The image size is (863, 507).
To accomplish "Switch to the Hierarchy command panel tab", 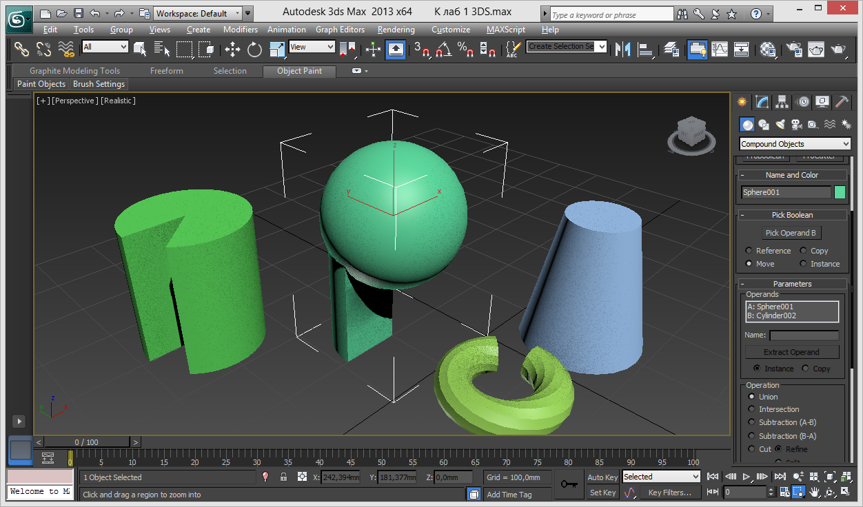I will [x=782, y=102].
